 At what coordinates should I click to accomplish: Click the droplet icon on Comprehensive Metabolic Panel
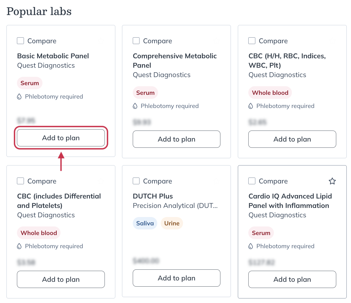click(x=135, y=106)
